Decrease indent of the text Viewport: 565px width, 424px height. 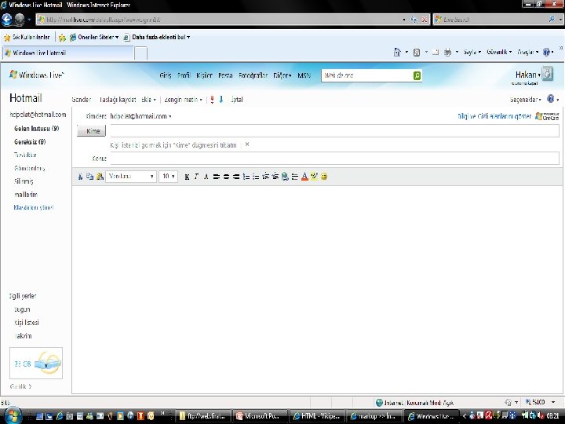265,177
